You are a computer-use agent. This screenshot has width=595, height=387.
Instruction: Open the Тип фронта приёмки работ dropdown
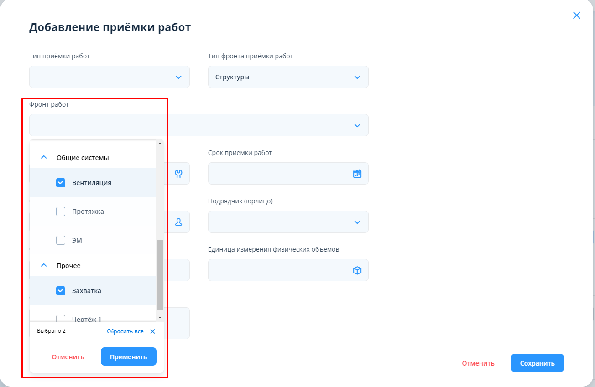click(288, 77)
